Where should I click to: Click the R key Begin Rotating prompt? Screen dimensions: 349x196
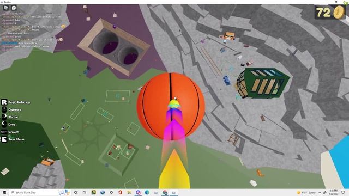[x=4, y=102]
